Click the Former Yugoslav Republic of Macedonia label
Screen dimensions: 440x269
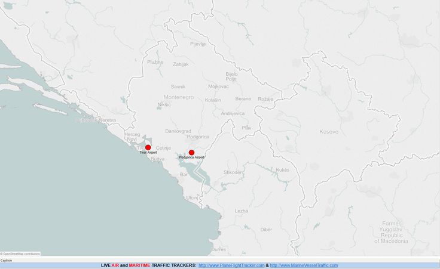(392, 232)
